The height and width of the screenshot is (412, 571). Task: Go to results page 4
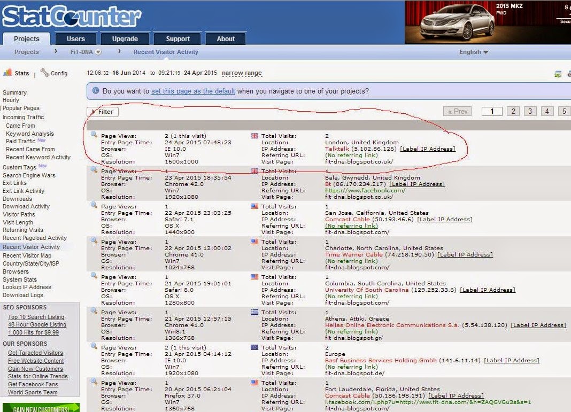(x=547, y=111)
